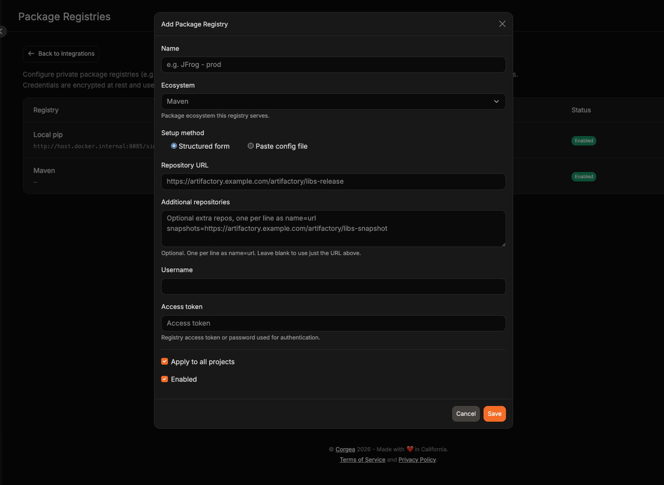The width and height of the screenshot is (664, 485).
Task: Click the Cancel button
Action: (466, 414)
